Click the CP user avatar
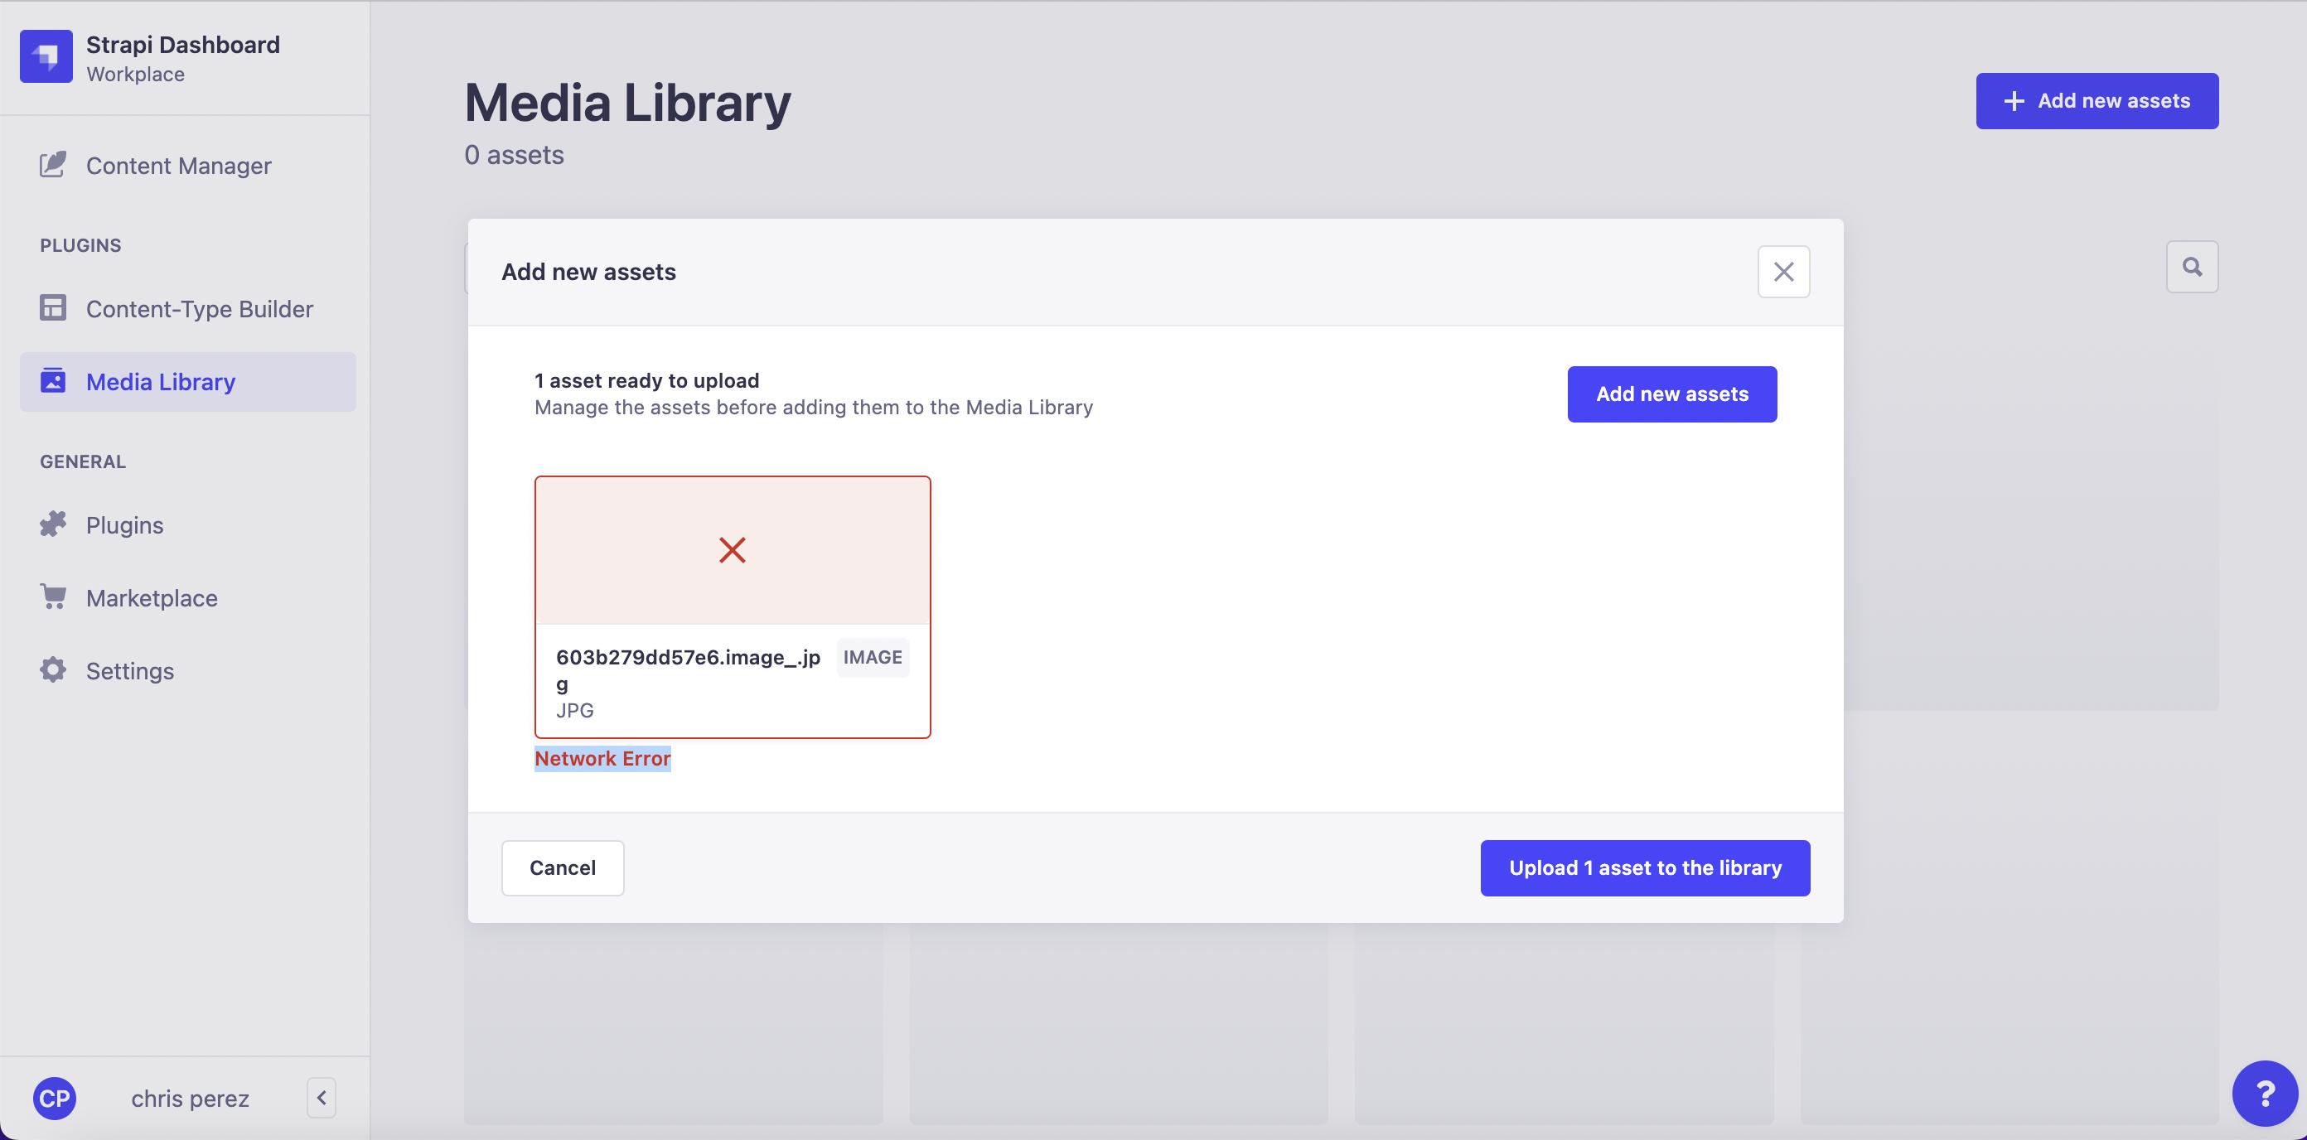Screen dimensions: 2307x1140 (55, 1099)
